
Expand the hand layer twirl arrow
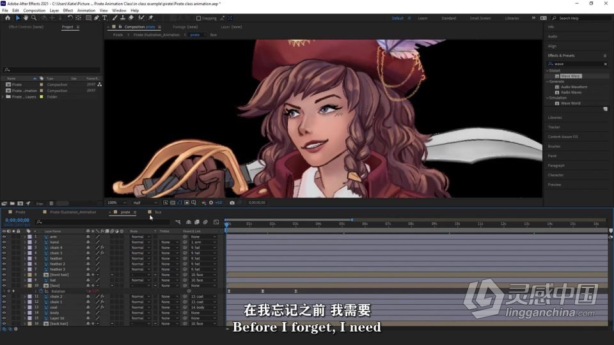click(x=25, y=242)
